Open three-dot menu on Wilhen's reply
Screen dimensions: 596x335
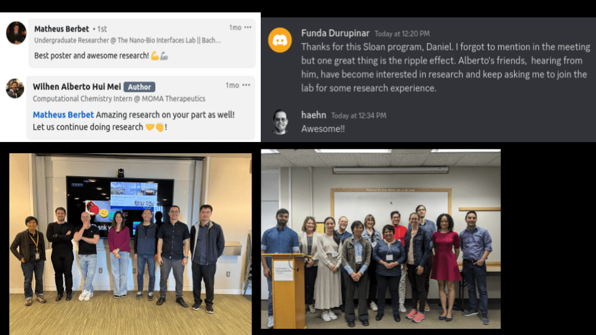[246, 85]
